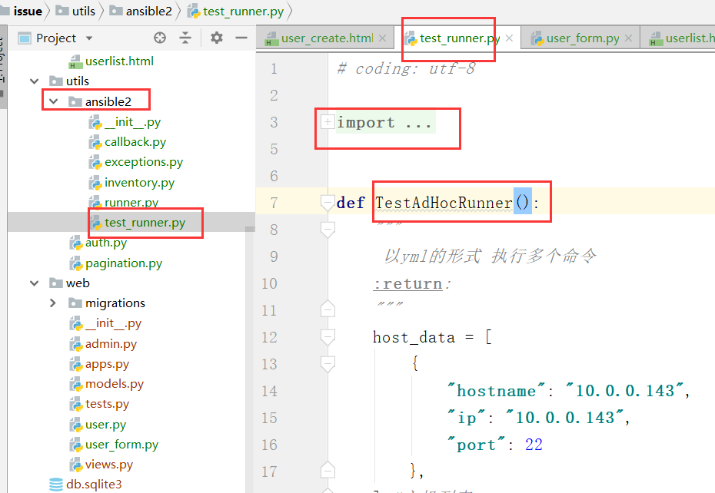Collapse the ansible2 folder chevron
The width and height of the screenshot is (715, 493).
(53, 101)
